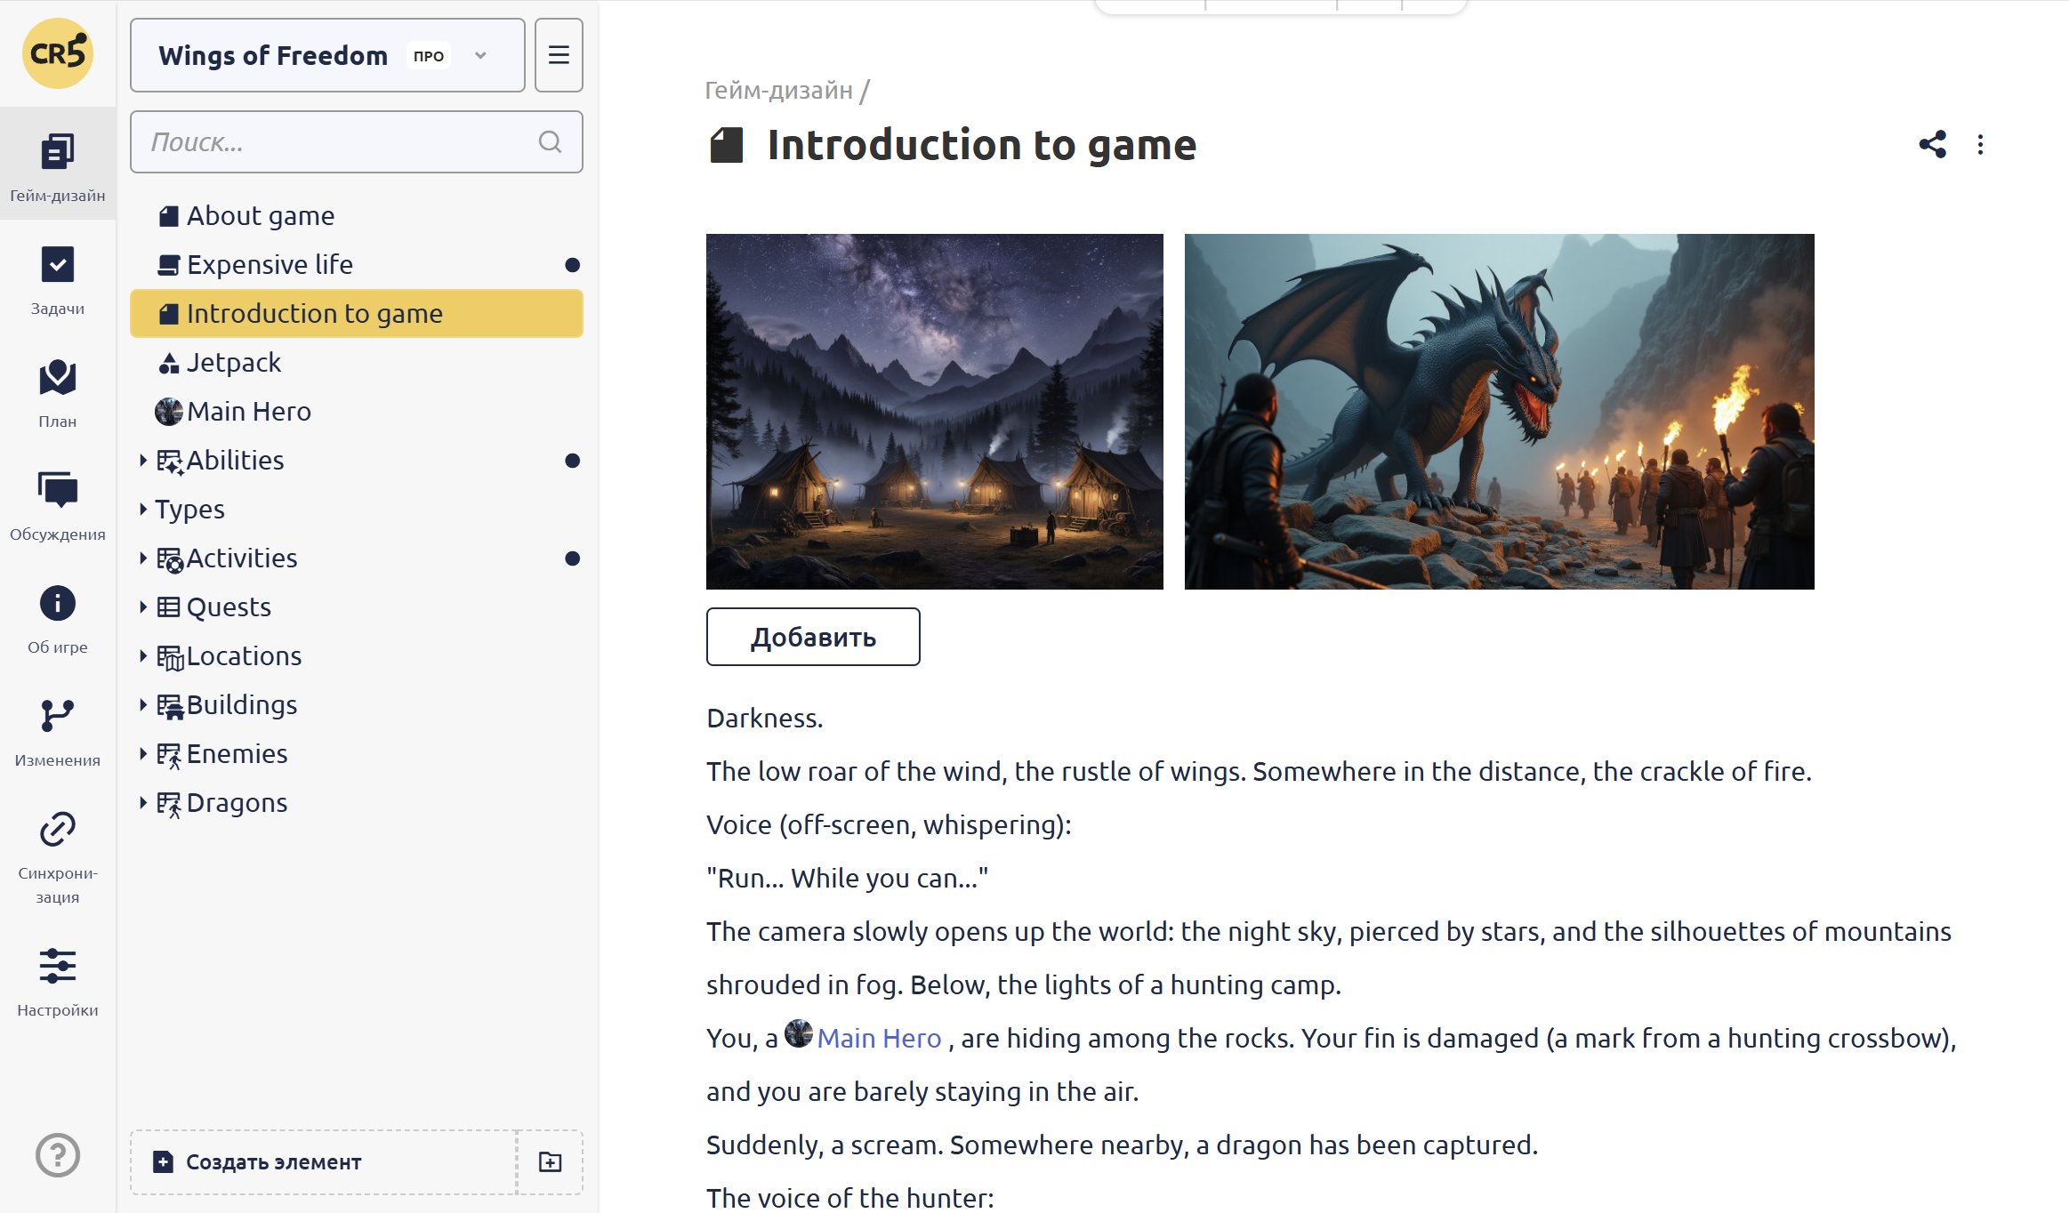Open the Синхронизация link icon
Image resolution: width=2069 pixels, height=1213 pixels.
(57, 829)
